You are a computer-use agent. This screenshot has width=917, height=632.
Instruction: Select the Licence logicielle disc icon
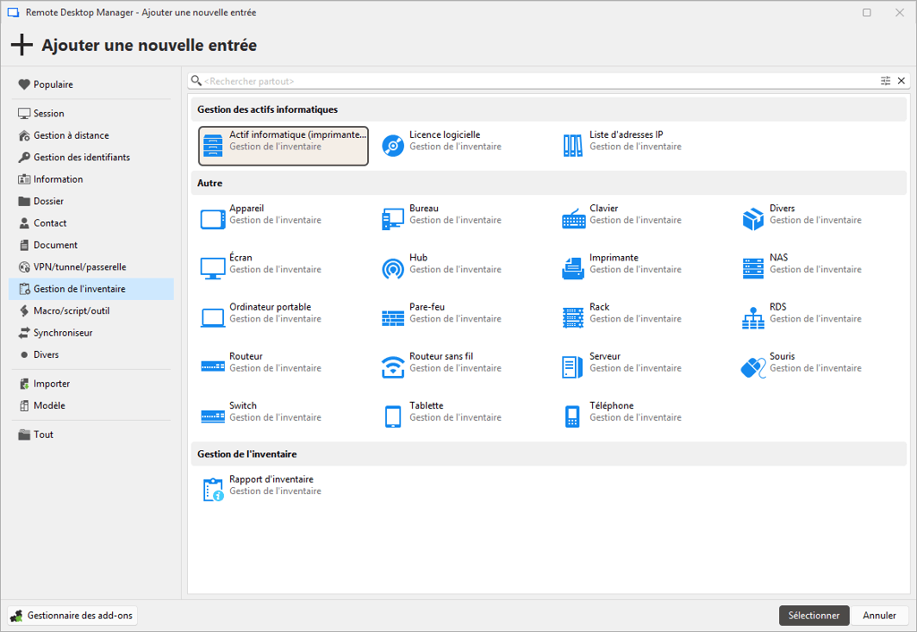point(392,145)
